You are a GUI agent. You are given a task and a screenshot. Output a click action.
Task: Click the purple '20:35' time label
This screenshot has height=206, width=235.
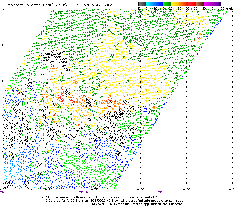pyautogui.click(x=163, y=192)
